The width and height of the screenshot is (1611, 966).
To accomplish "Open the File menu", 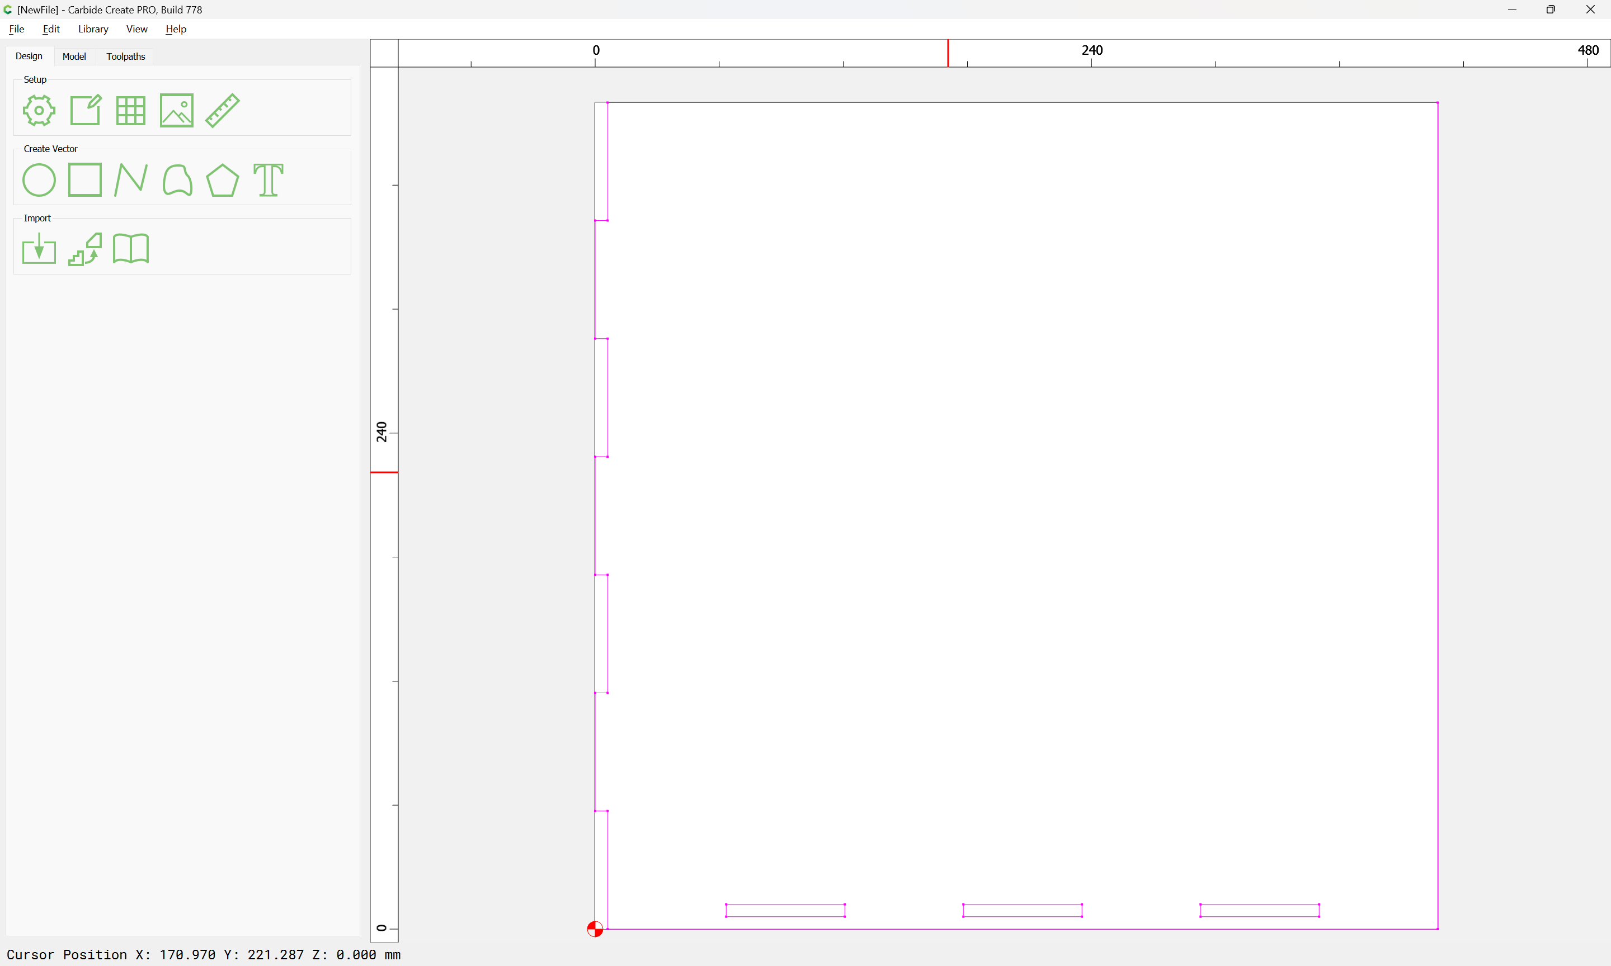I will click(x=16, y=29).
